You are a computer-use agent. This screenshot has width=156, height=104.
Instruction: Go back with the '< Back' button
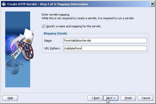pyautogui.click(x=95, y=98)
